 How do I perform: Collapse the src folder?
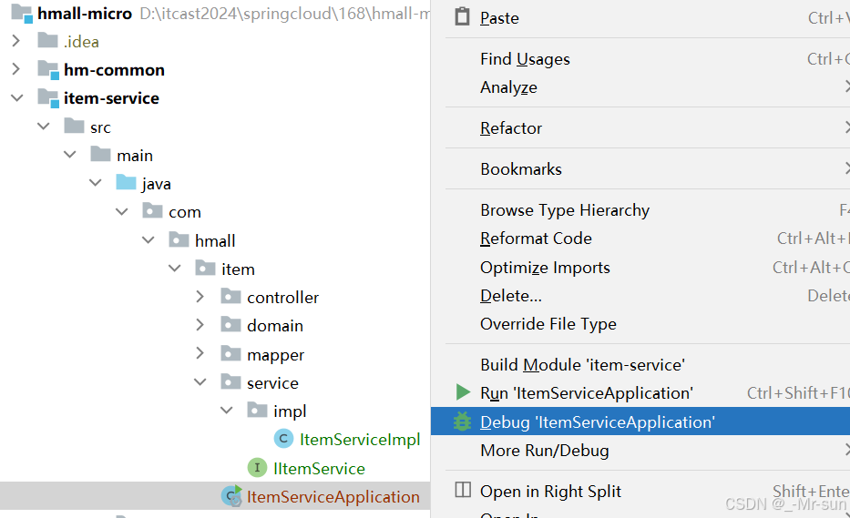click(44, 127)
